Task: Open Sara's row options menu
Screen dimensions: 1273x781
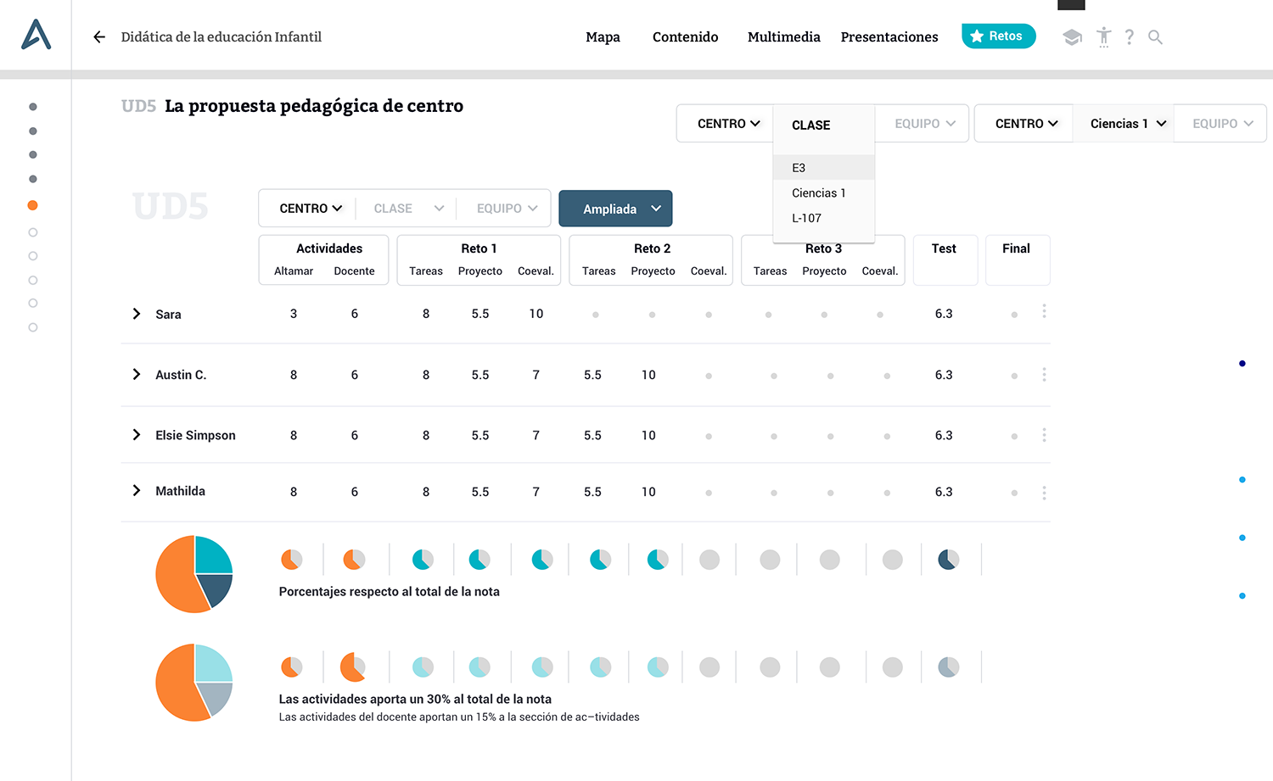Action: pyautogui.click(x=1044, y=312)
